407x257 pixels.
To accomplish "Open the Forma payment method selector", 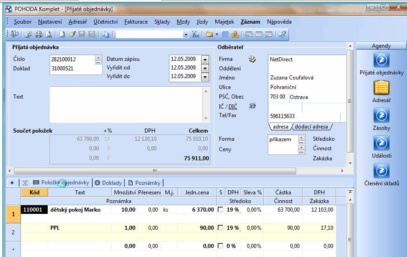I will (x=301, y=140).
